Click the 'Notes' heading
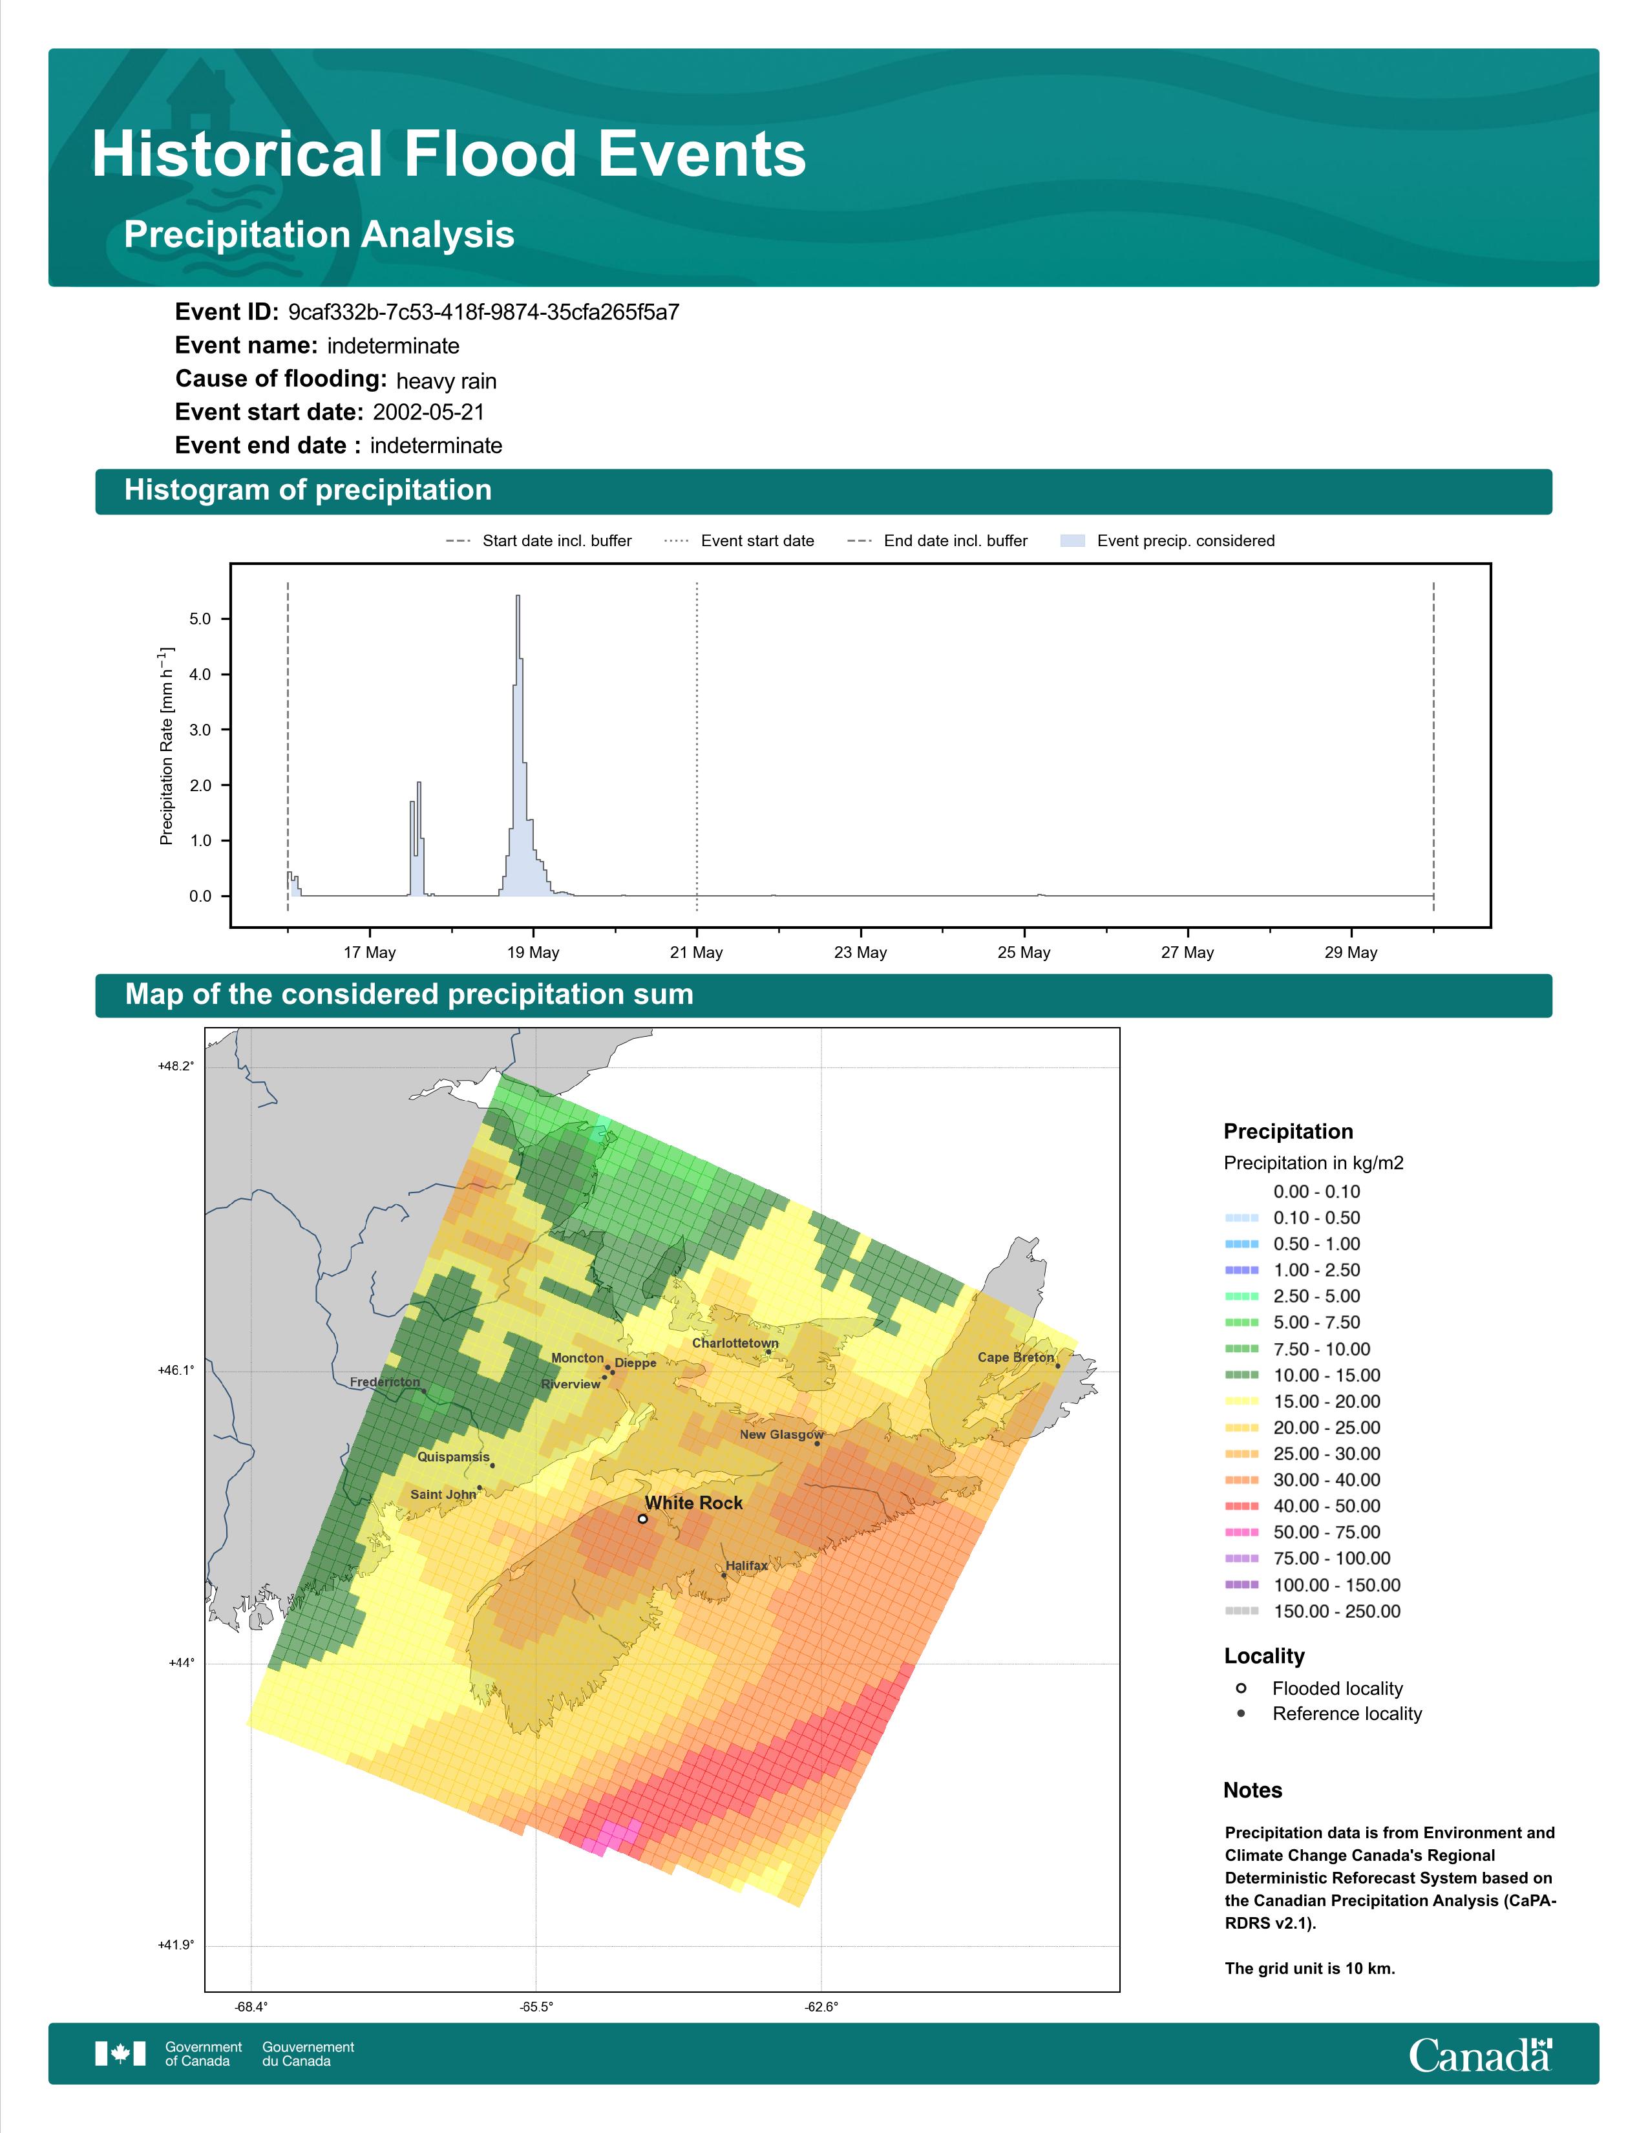Viewport: 1648px width, 2133px height. click(x=1252, y=1790)
